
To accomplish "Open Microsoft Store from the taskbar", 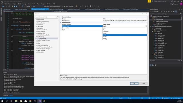I will click(x=21, y=101).
